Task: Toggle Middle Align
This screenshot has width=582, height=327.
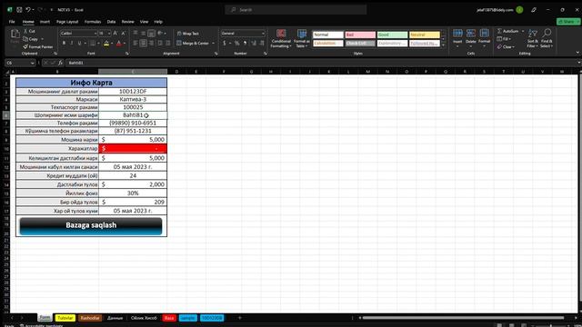Action: click(x=144, y=34)
